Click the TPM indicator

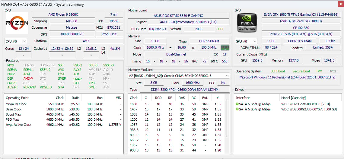tap(319, 71)
